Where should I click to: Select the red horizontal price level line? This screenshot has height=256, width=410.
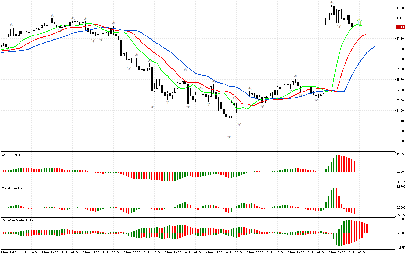pos(192,27)
